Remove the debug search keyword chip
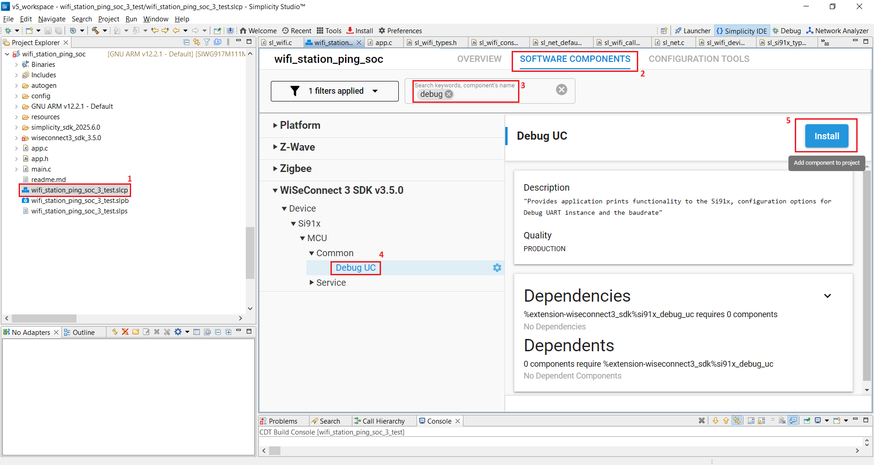874x465 pixels. [449, 94]
